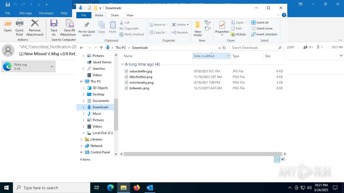
Task: Select Network in navigation tree
Action: 96,146
